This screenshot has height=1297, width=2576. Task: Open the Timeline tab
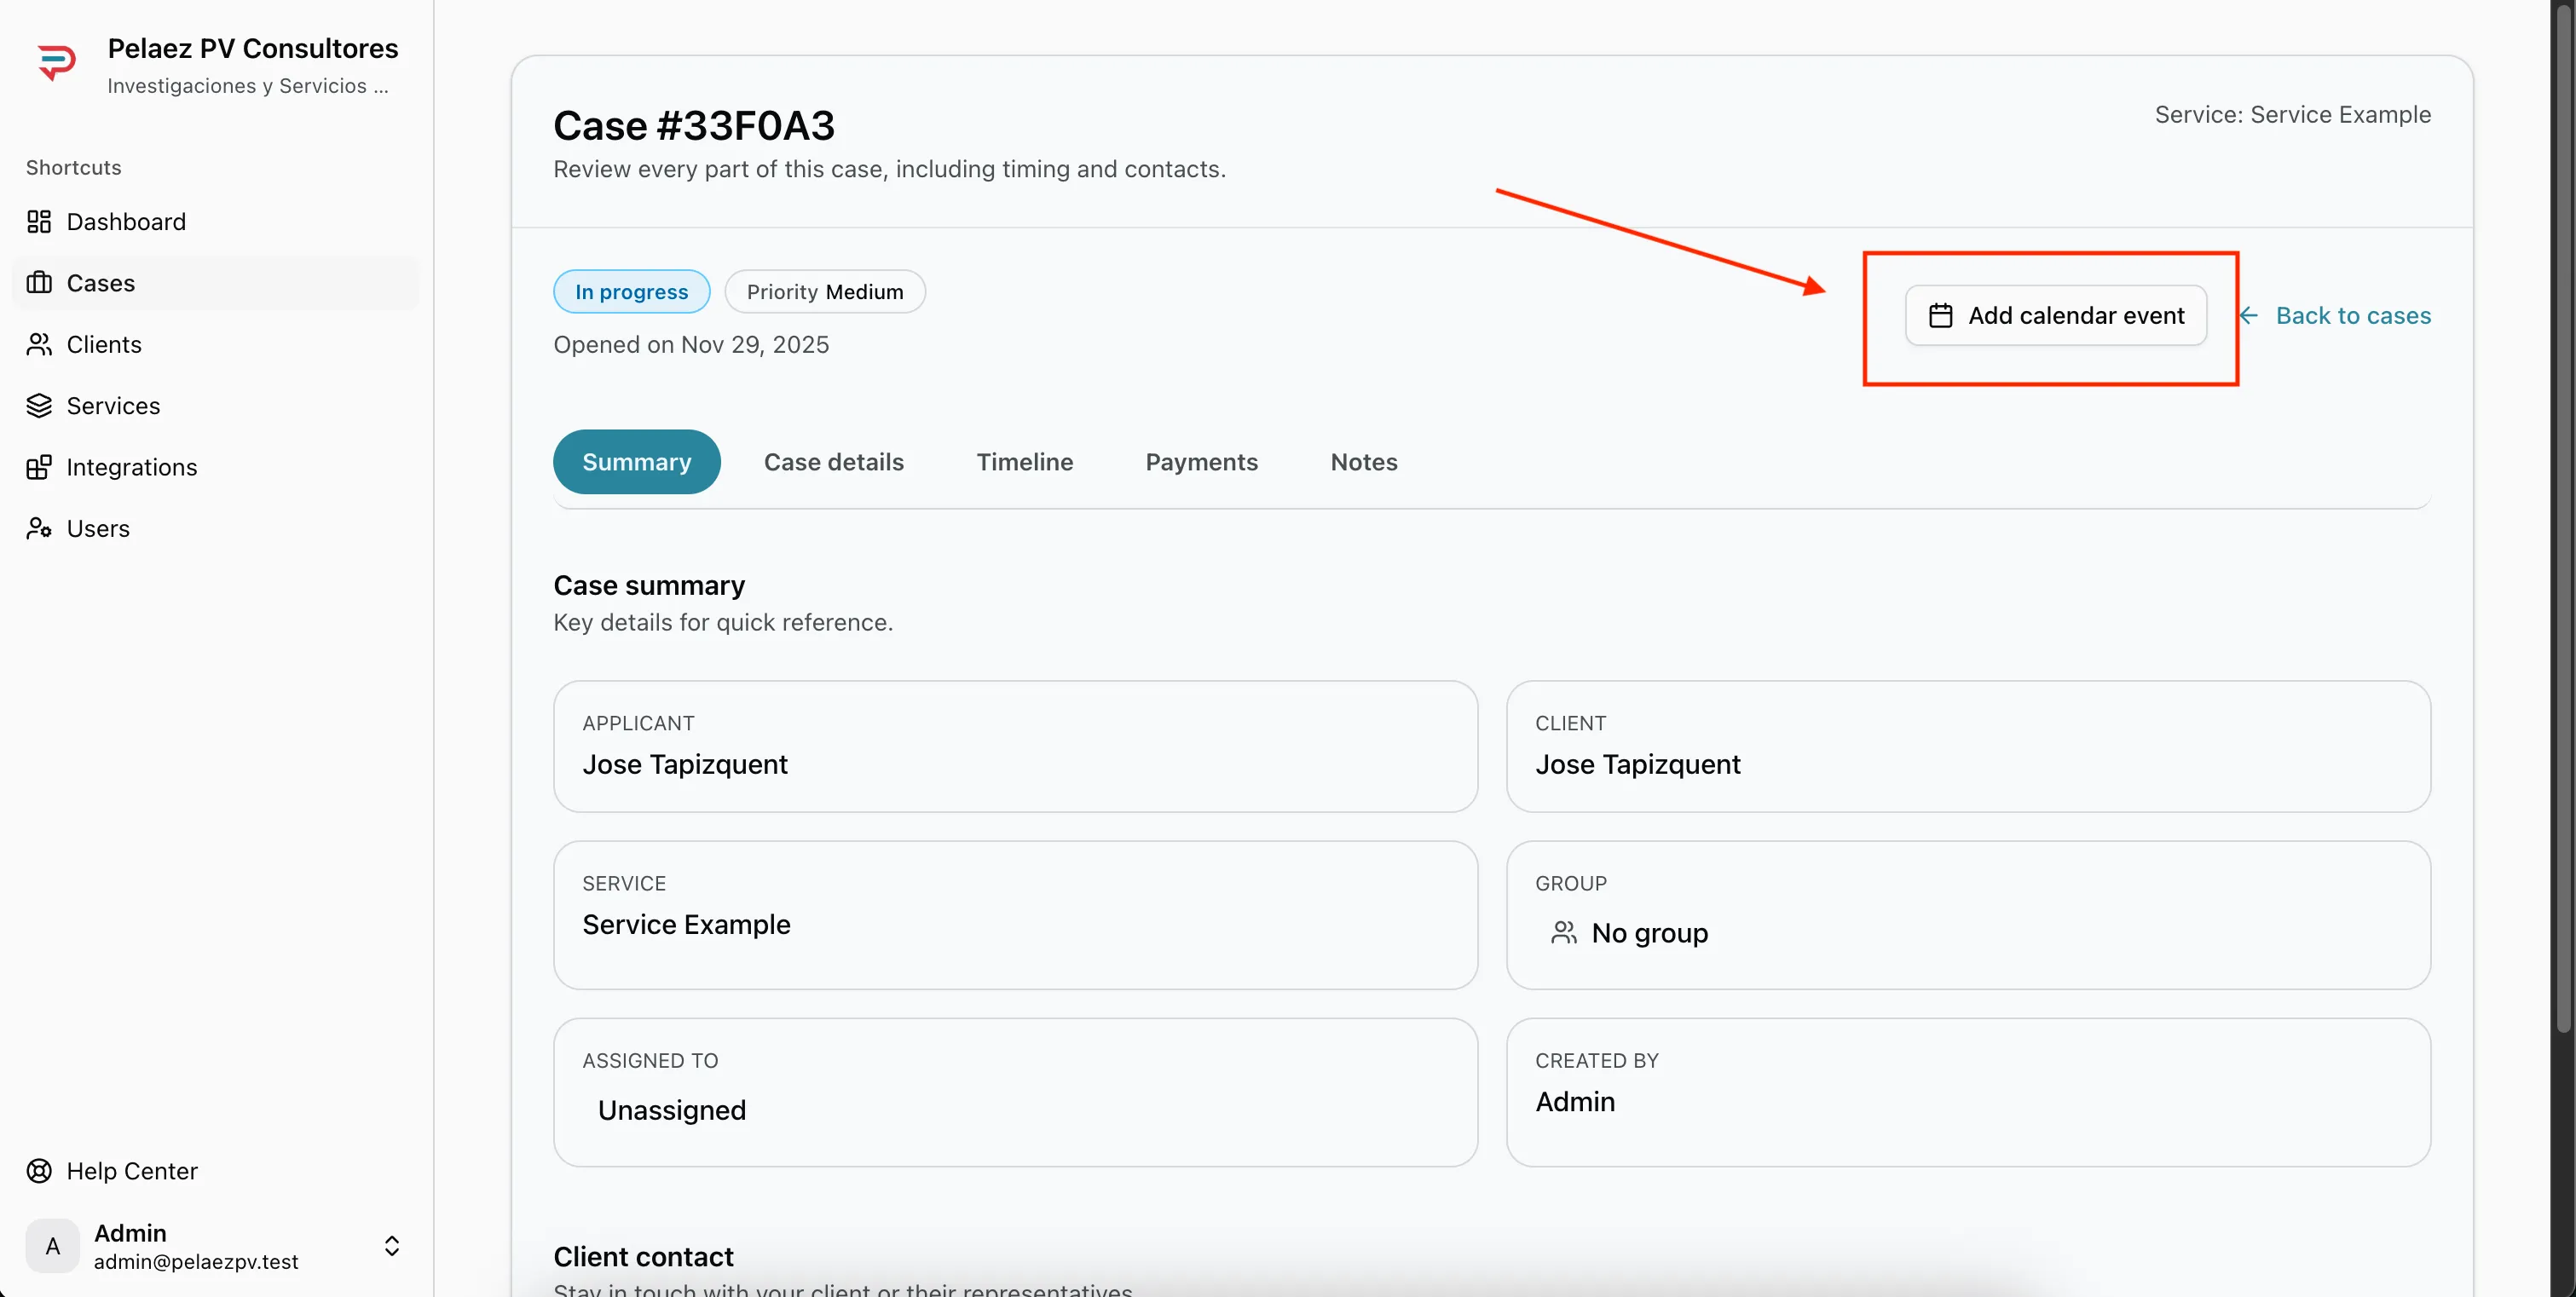point(1025,461)
